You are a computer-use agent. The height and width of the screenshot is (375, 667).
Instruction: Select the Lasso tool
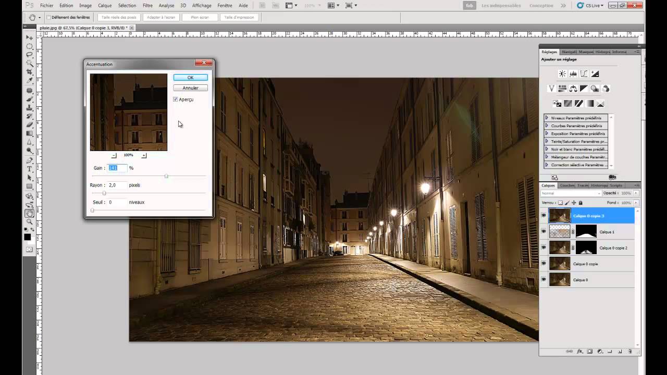pos(29,55)
